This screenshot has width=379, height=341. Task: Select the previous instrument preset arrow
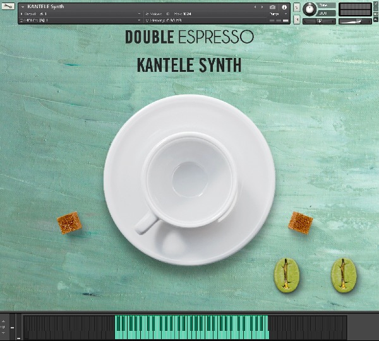pos(255,7)
